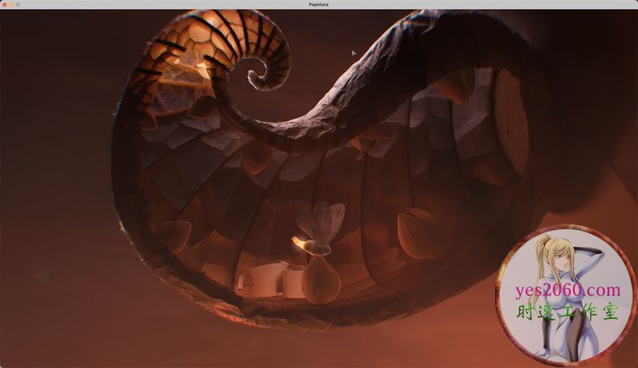Screen dimensions: 638x368
Task: Select the right paper roll beside the sack
Action: click(292, 281)
